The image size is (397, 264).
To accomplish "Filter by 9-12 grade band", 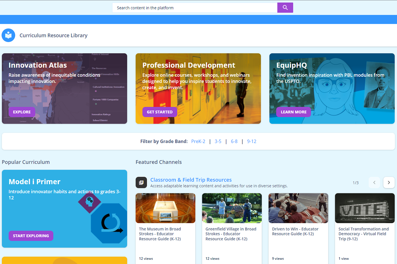I will click(x=252, y=141).
